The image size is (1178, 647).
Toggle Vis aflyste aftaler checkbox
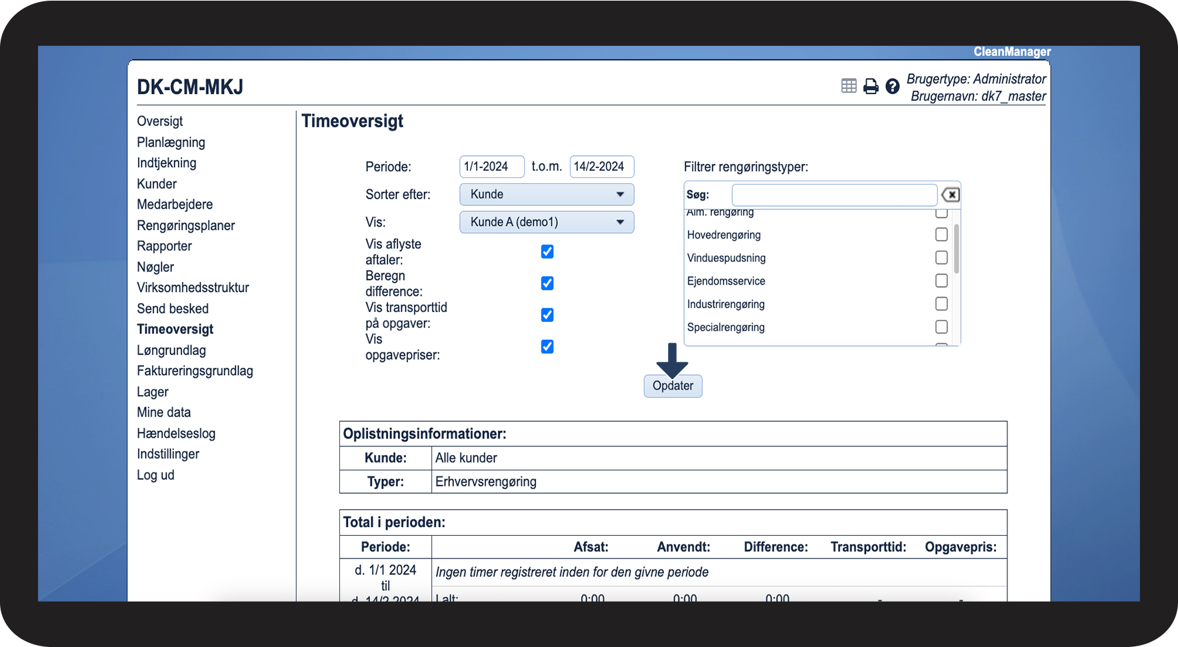547,252
